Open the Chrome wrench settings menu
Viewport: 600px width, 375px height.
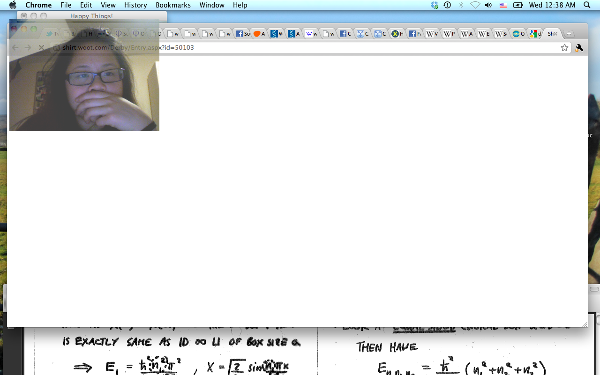pyautogui.click(x=579, y=47)
